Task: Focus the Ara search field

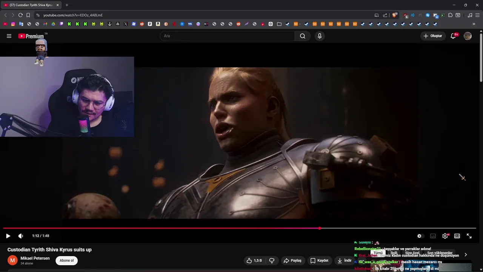Action: pyautogui.click(x=227, y=36)
